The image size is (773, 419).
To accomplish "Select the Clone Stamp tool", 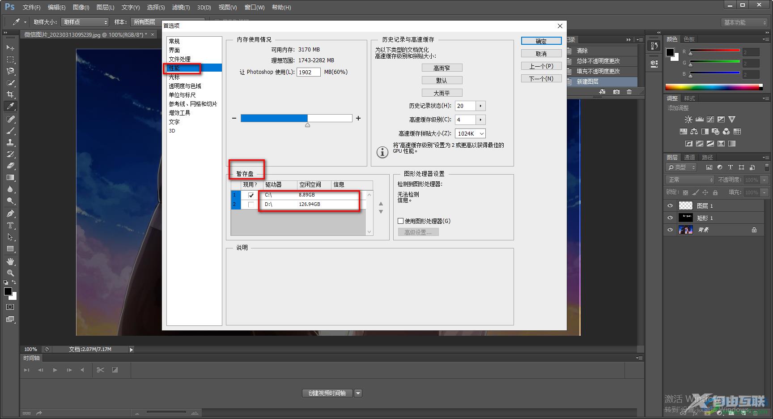I will tap(10, 142).
